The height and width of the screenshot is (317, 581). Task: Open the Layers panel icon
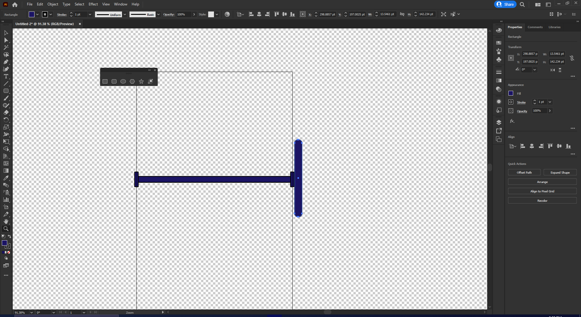pyautogui.click(x=499, y=123)
